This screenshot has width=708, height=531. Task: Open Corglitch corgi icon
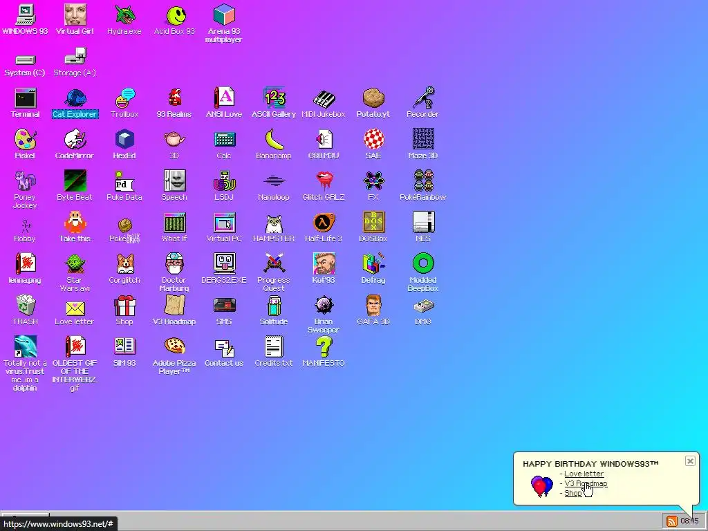124,265
